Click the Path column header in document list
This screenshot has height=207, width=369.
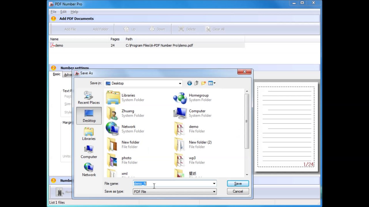tap(184, 39)
